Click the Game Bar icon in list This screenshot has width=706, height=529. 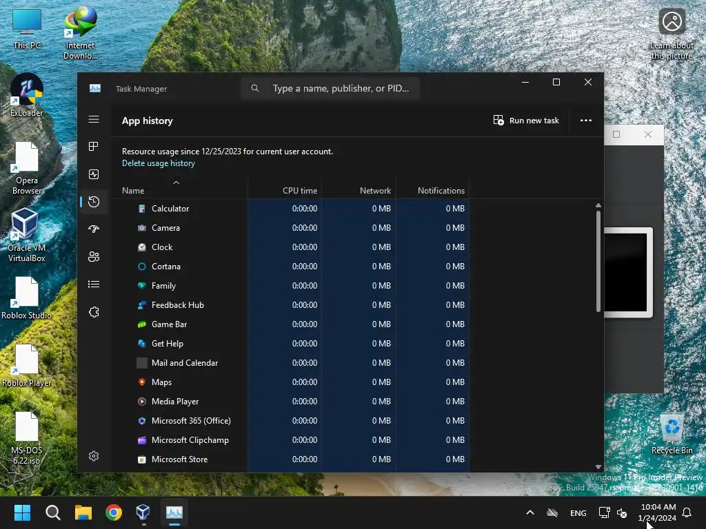142,324
